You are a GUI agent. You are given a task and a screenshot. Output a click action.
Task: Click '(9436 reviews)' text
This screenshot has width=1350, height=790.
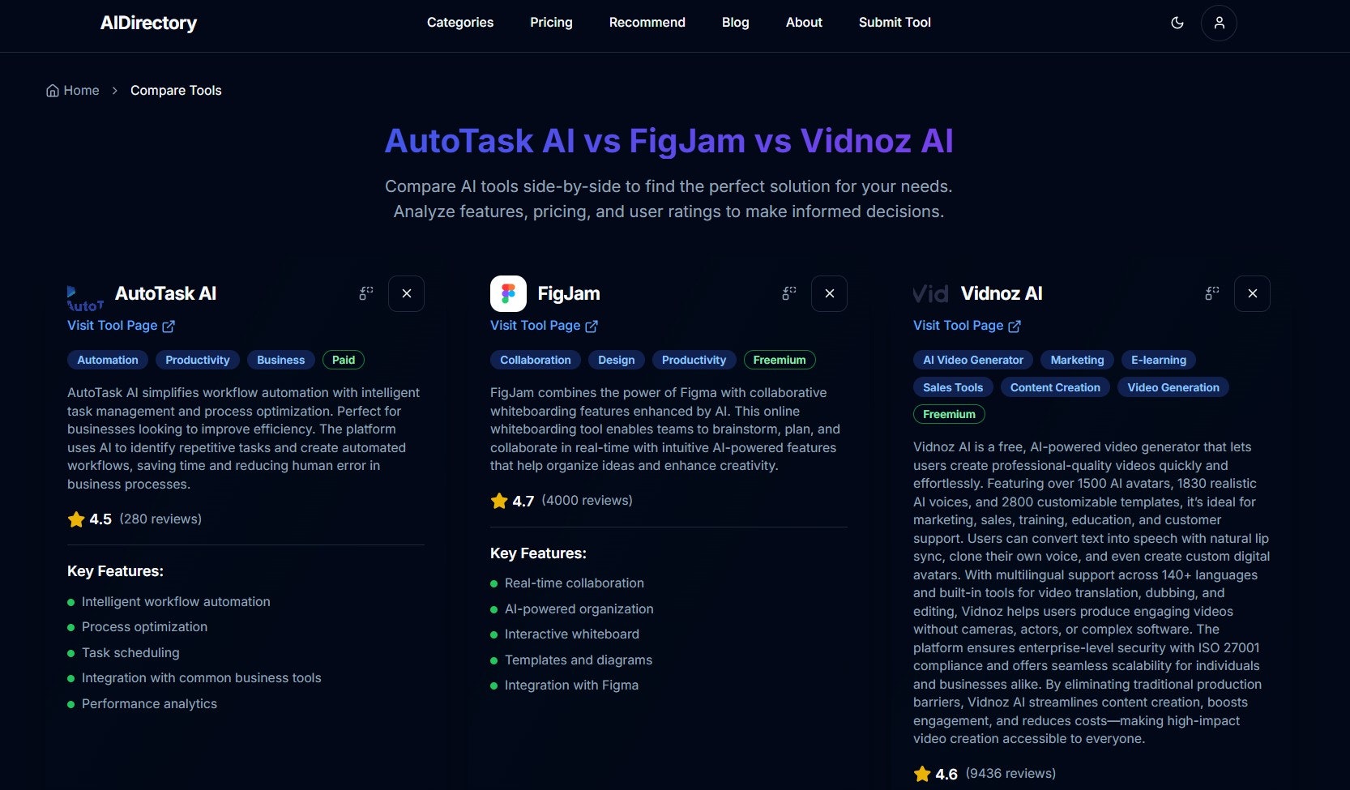coord(1010,774)
